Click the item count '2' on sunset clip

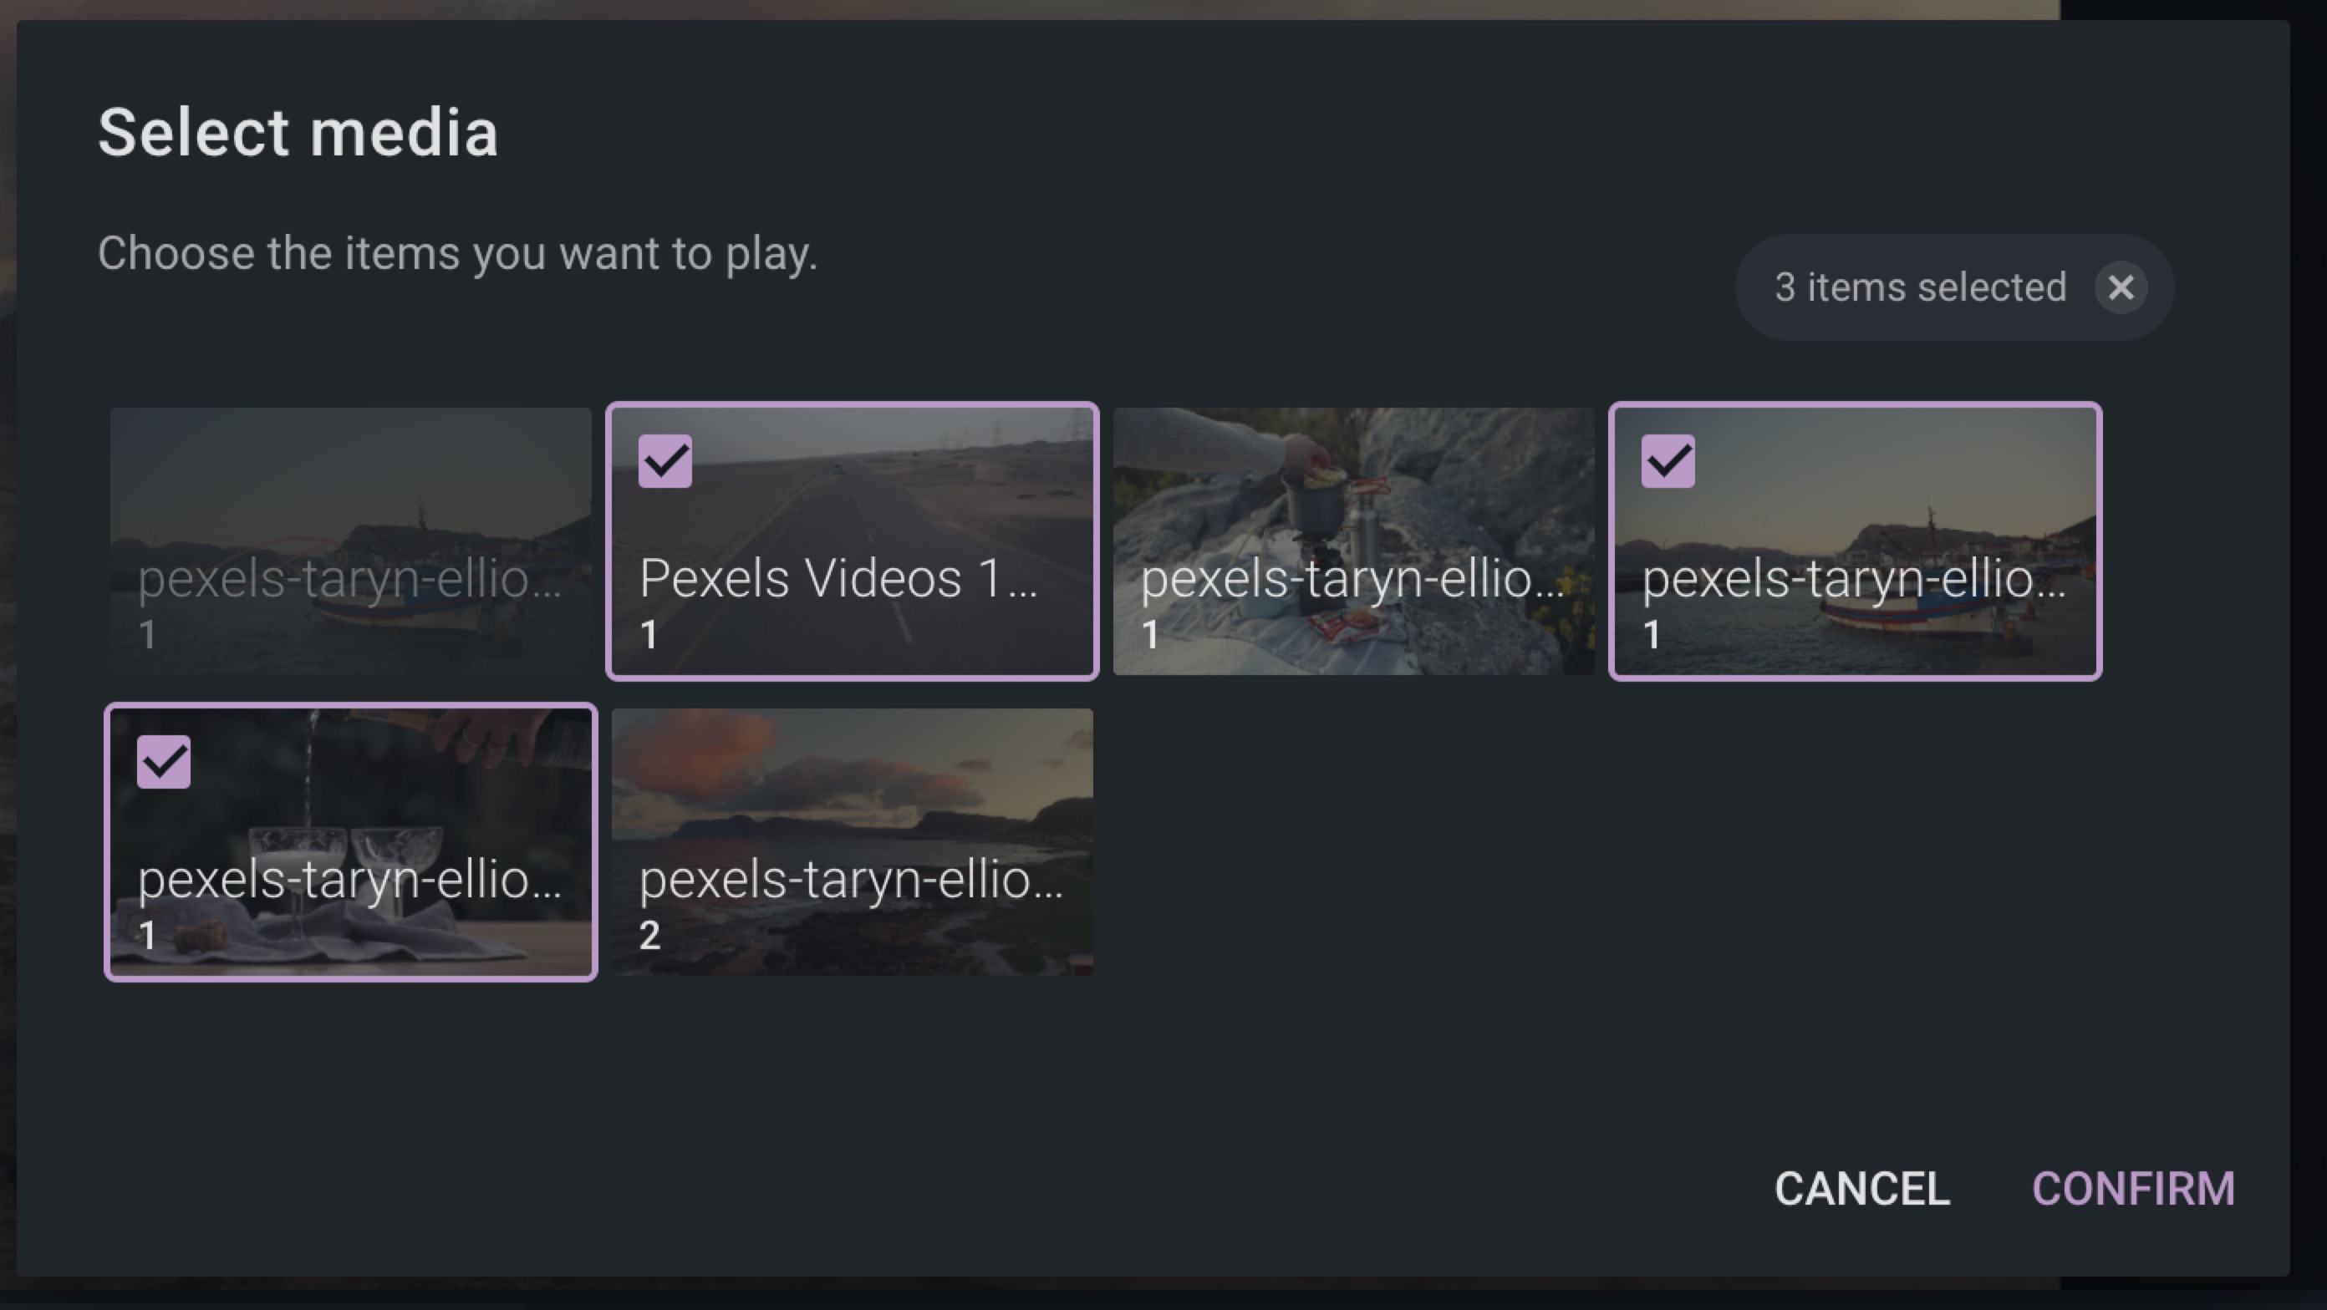click(x=649, y=936)
